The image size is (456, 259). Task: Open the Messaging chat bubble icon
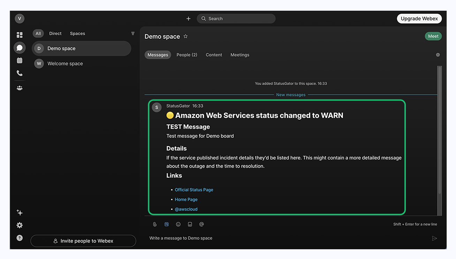(x=20, y=48)
